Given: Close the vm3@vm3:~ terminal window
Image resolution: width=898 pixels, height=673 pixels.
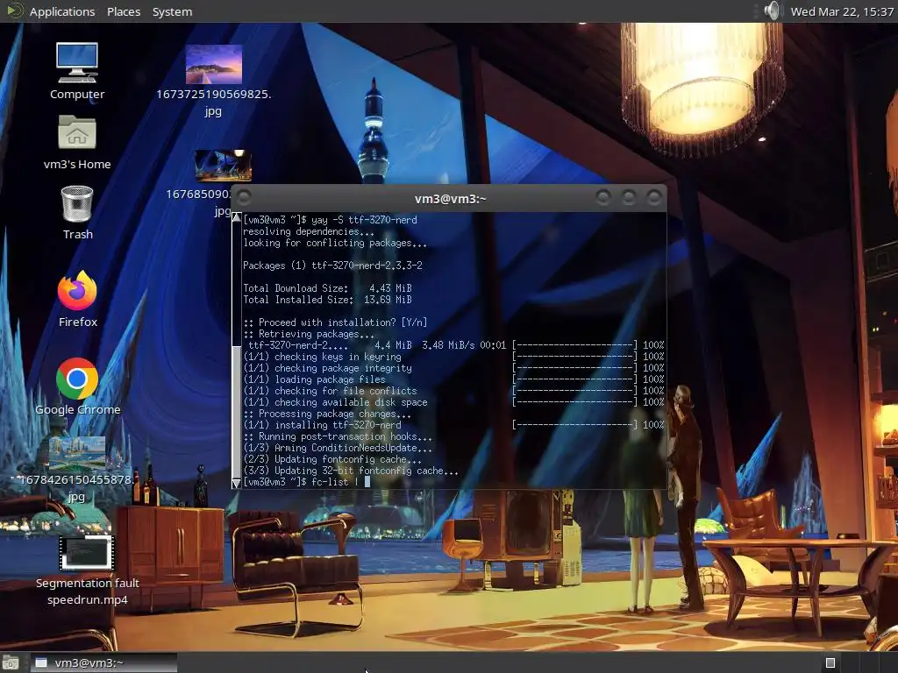Looking at the screenshot, I should click(x=654, y=197).
